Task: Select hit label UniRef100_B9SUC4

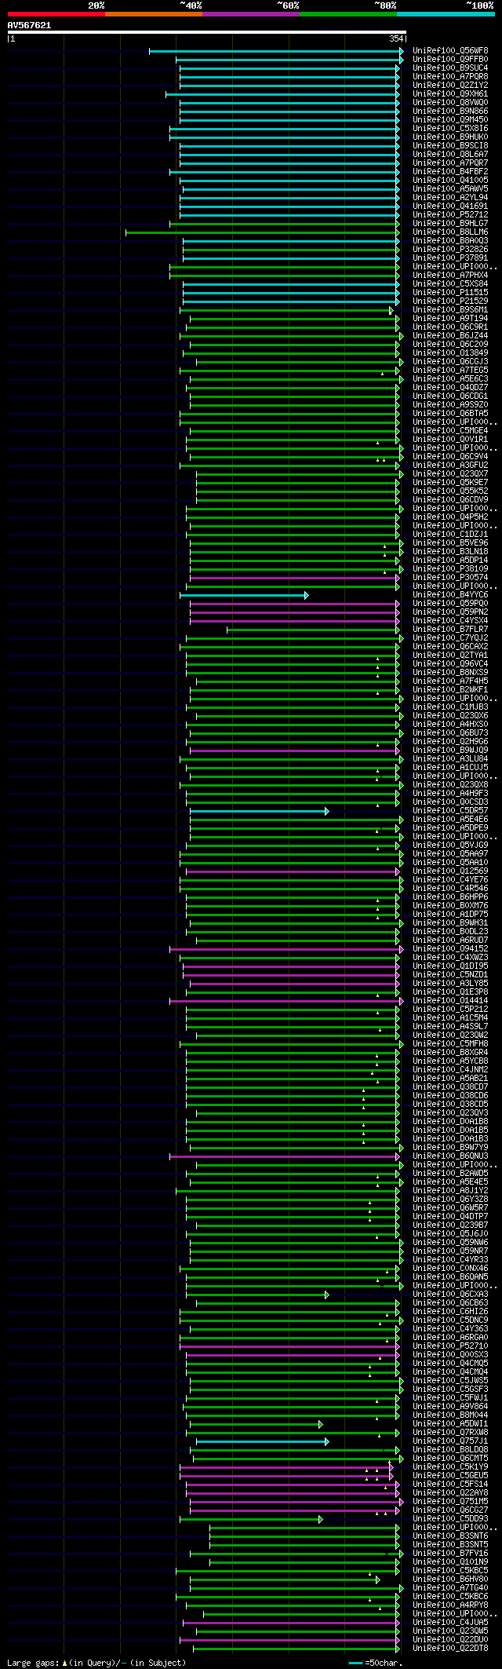Action: point(450,68)
